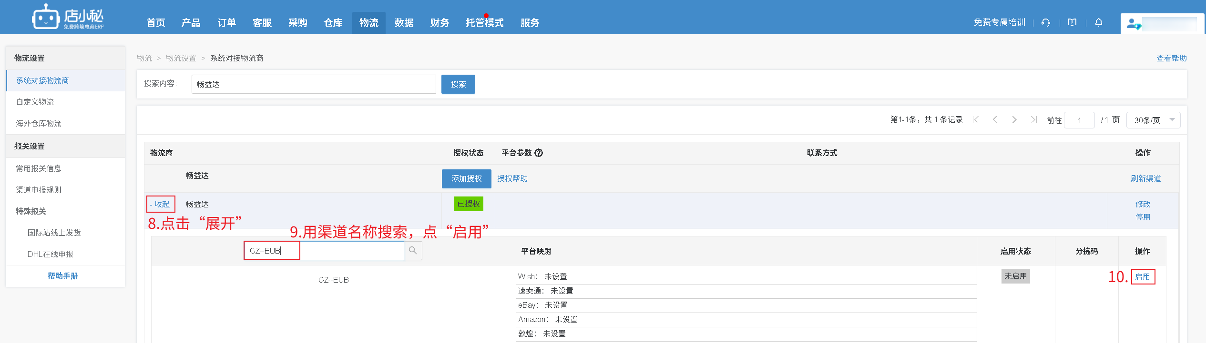Image resolution: width=1206 pixels, height=343 pixels.
Task: Click the 刷新渠道 link
Action: coord(1145,178)
